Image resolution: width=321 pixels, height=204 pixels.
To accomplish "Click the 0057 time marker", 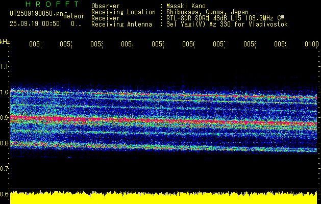I will (219, 44).
